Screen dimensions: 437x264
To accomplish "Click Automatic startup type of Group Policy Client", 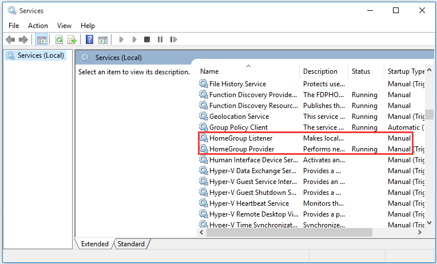I will click(x=406, y=127).
